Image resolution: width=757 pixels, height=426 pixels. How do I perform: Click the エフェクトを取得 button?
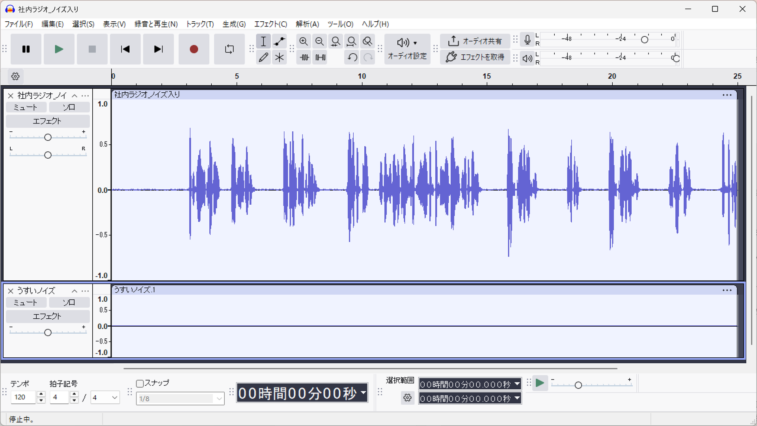pyautogui.click(x=475, y=57)
